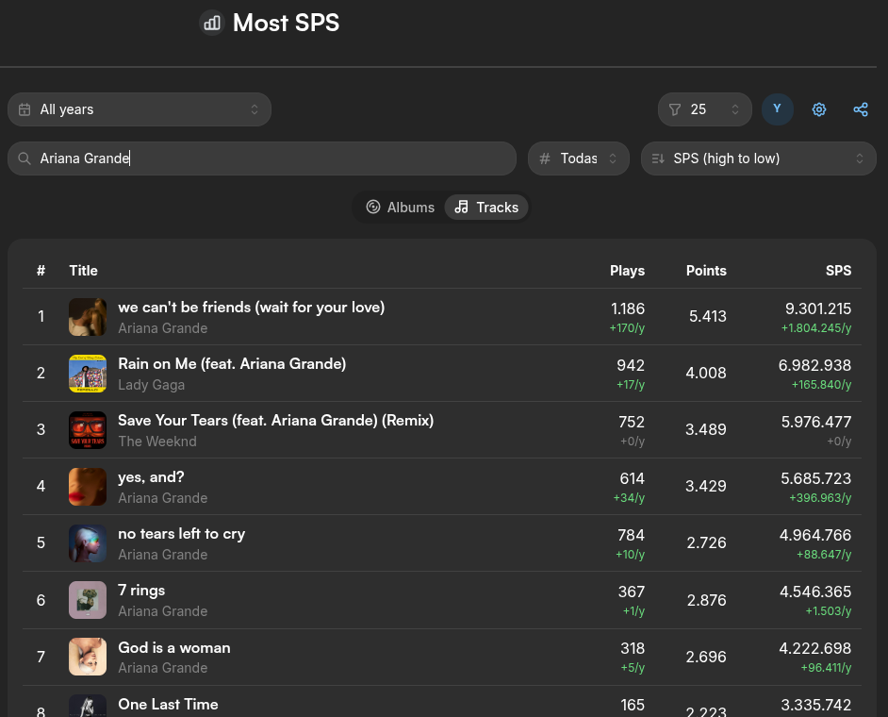Screen dimensions: 888x717
Task: Click the share icon
Action: click(861, 109)
